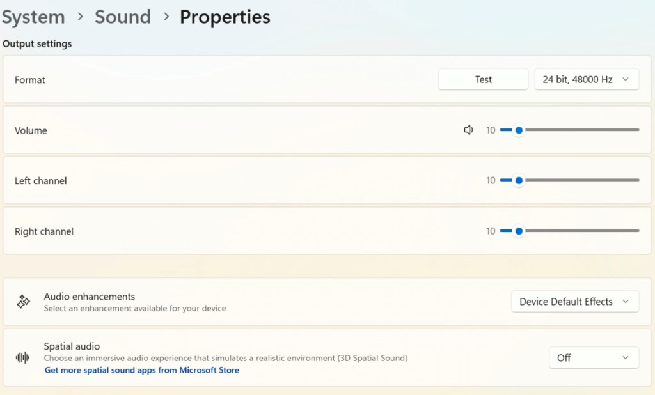Click the Output settings heading
Viewport: 655px width, 395px height.
pos(37,44)
